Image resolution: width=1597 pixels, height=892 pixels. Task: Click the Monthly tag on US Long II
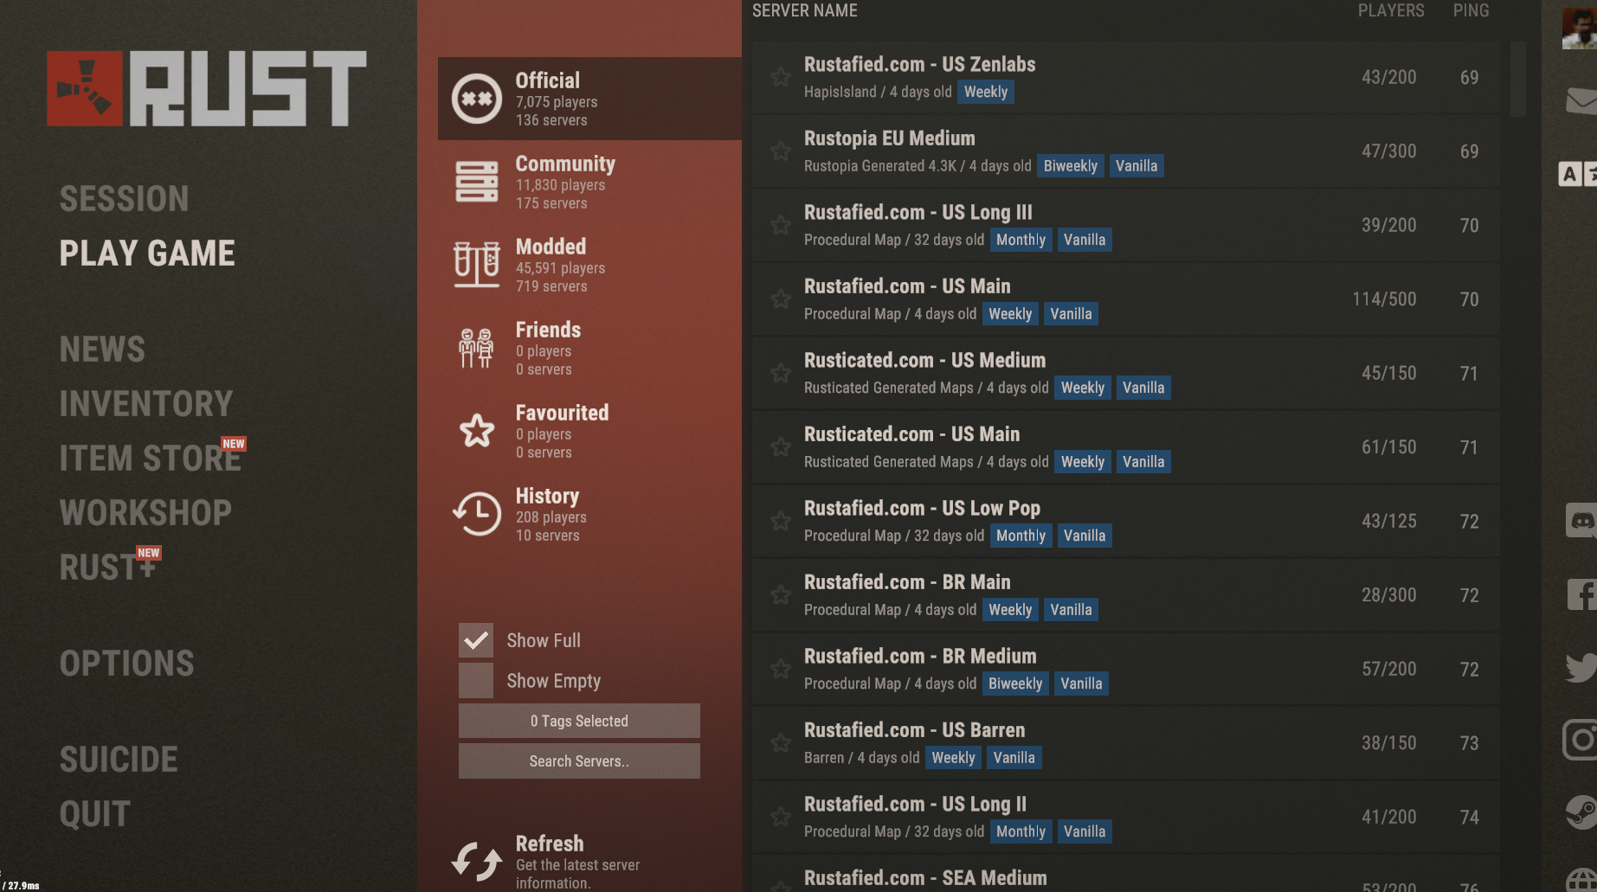[x=1021, y=831]
